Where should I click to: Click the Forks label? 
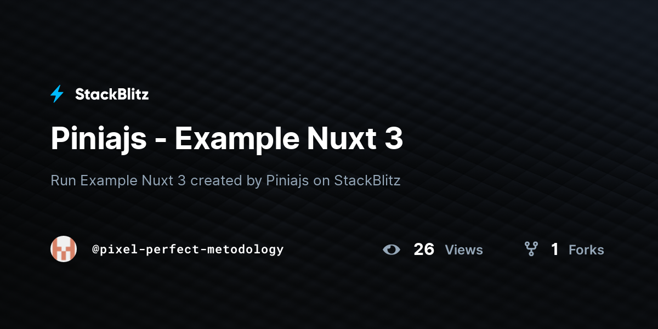click(586, 250)
